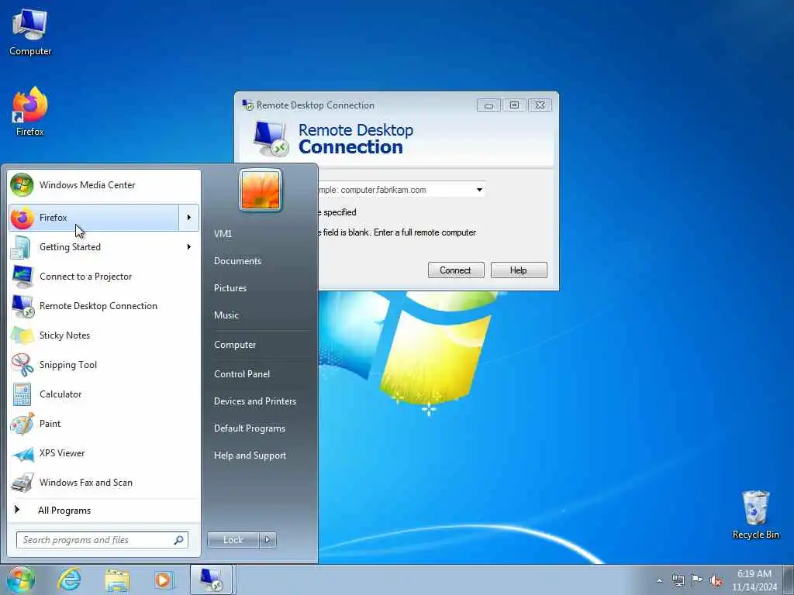Open the Computer name dropdown arrow
Image resolution: width=794 pixels, height=595 pixels.
(479, 190)
